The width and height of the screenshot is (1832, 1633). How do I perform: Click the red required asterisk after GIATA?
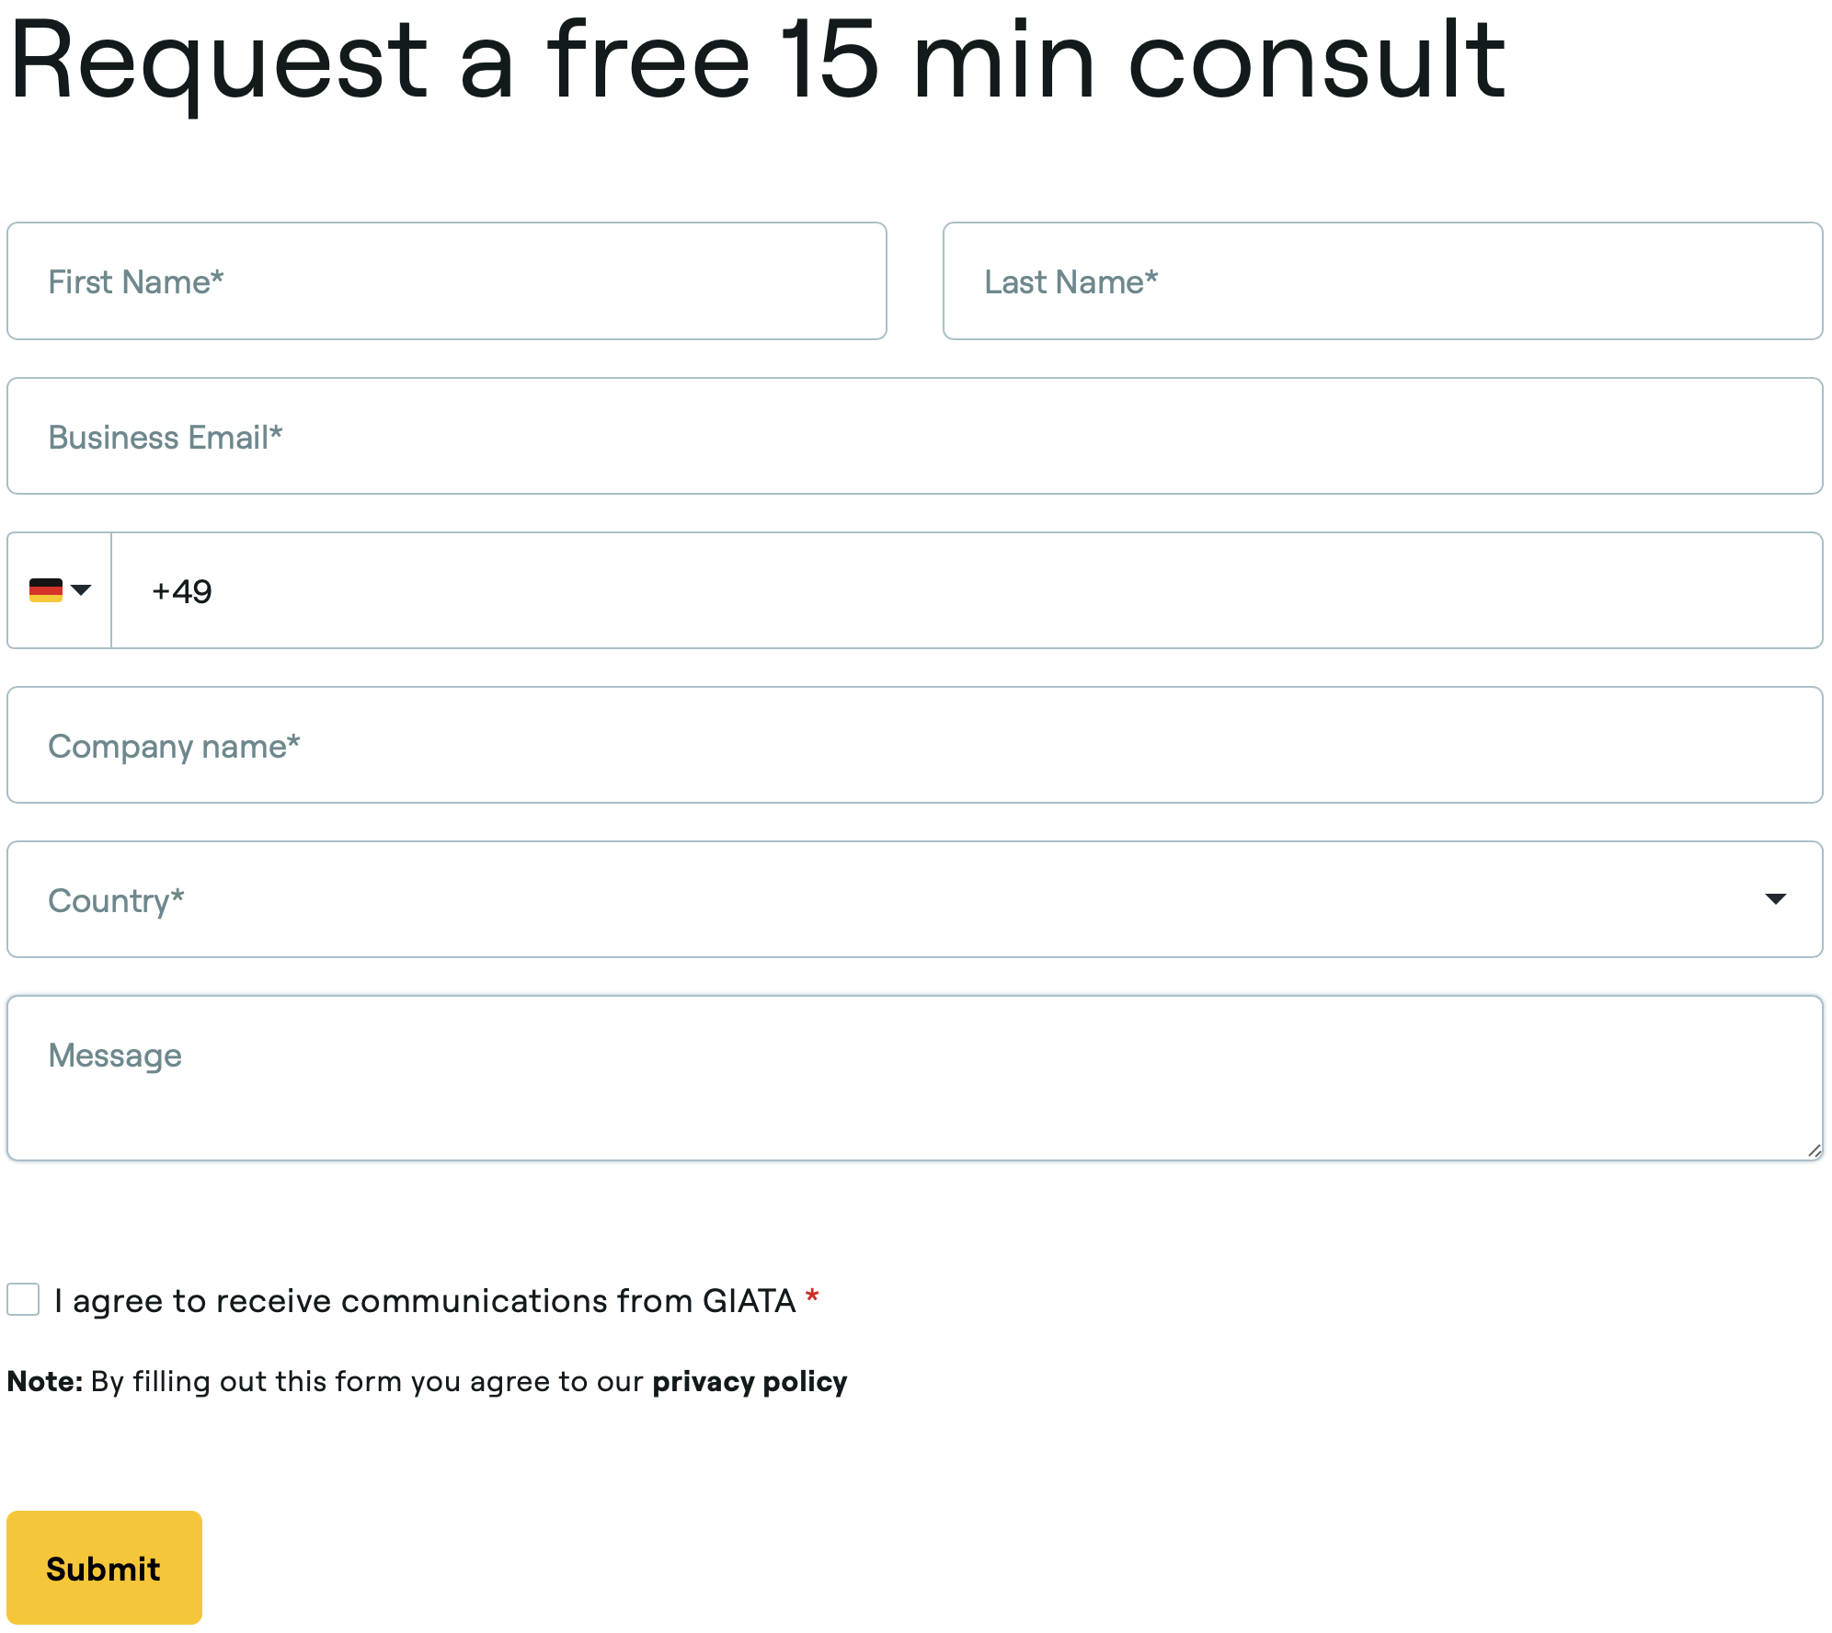812,1297
